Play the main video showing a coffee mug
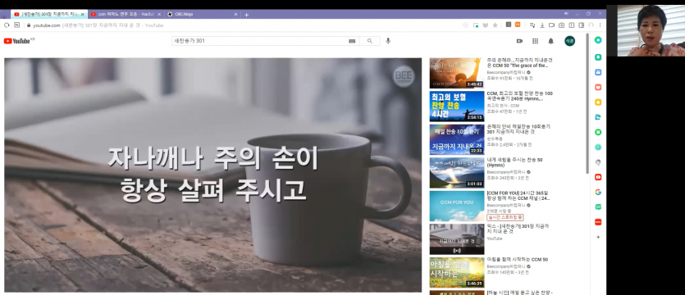The image size is (685, 295). click(x=212, y=175)
